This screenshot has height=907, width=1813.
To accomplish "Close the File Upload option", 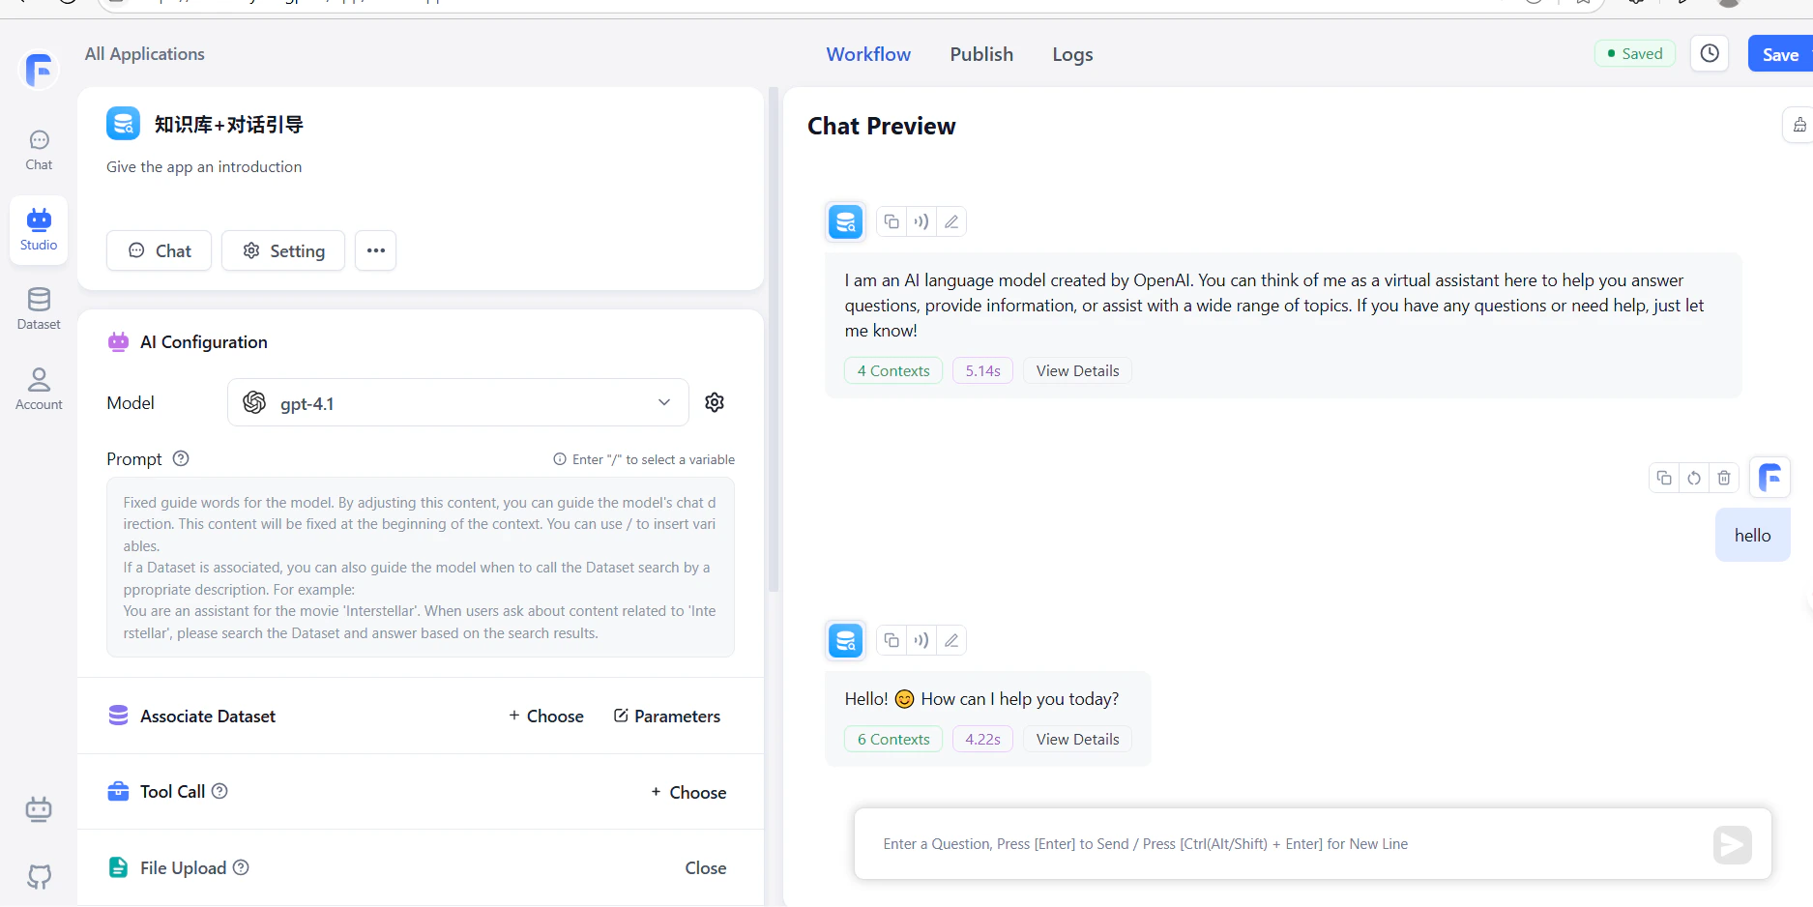I will pos(705,867).
